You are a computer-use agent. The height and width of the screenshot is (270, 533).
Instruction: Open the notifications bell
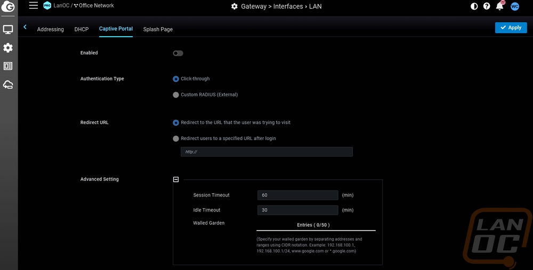click(500, 6)
